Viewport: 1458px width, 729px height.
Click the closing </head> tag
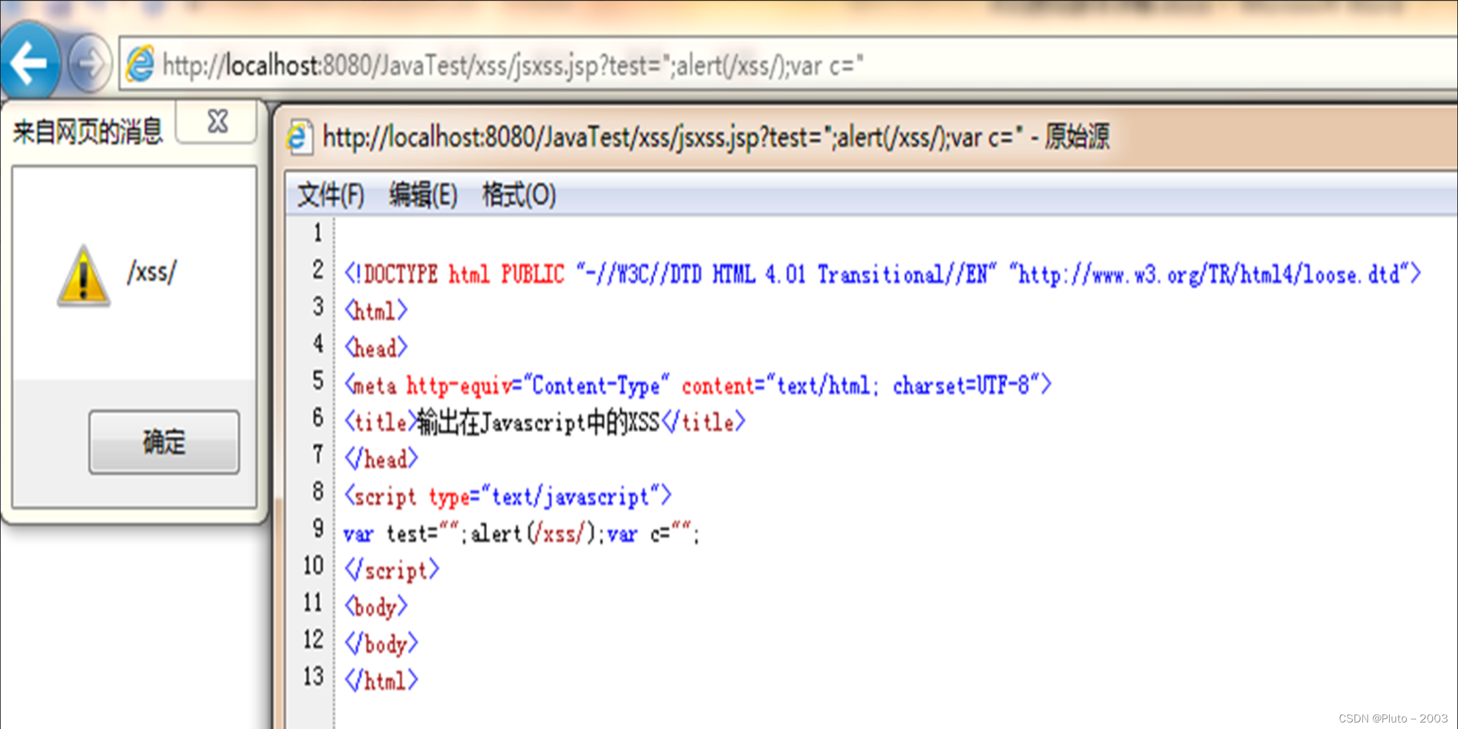point(381,459)
